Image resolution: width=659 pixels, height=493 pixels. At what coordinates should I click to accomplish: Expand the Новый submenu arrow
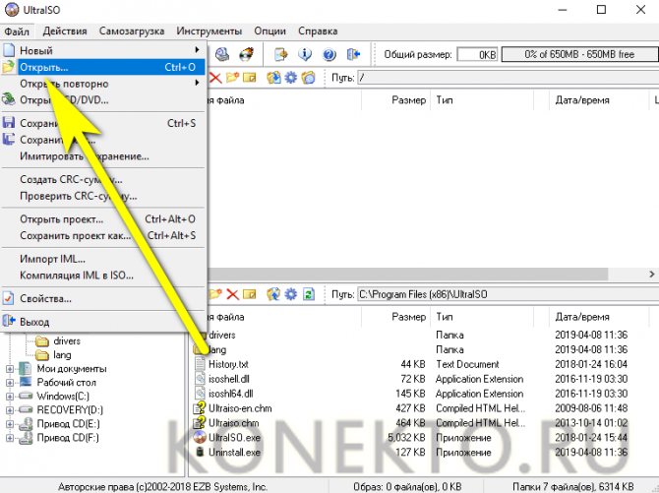pyautogui.click(x=197, y=50)
